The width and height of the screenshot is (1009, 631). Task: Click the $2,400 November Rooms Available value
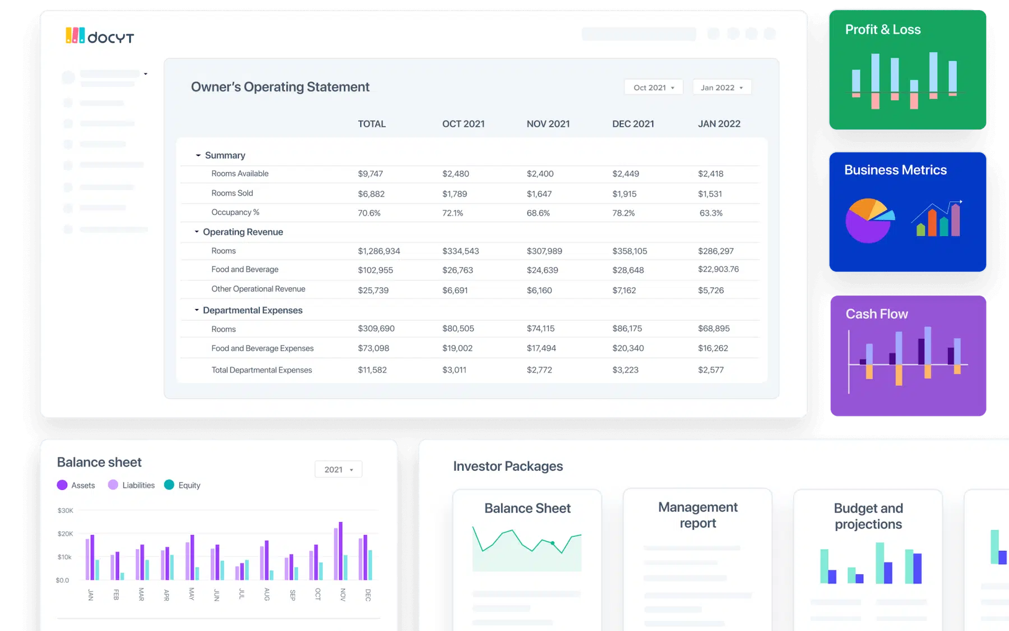[x=540, y=174]
